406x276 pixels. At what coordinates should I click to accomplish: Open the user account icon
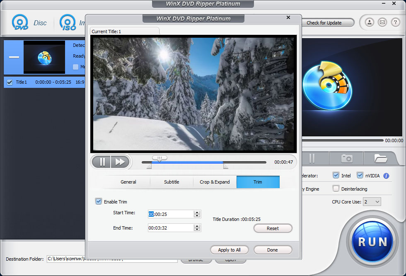(x=370, y=22)
